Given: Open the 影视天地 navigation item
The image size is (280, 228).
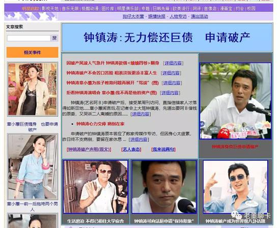Looking at the screenshot, I should pyautogui.click(x=50, y=9).
